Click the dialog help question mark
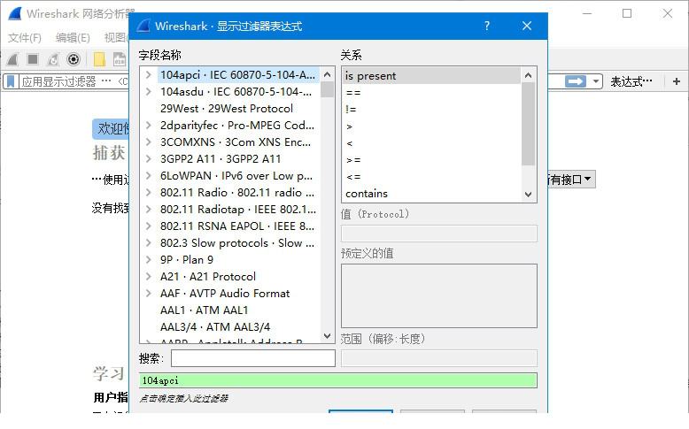The height and width of the screenshot is (429, 689). 487,26
